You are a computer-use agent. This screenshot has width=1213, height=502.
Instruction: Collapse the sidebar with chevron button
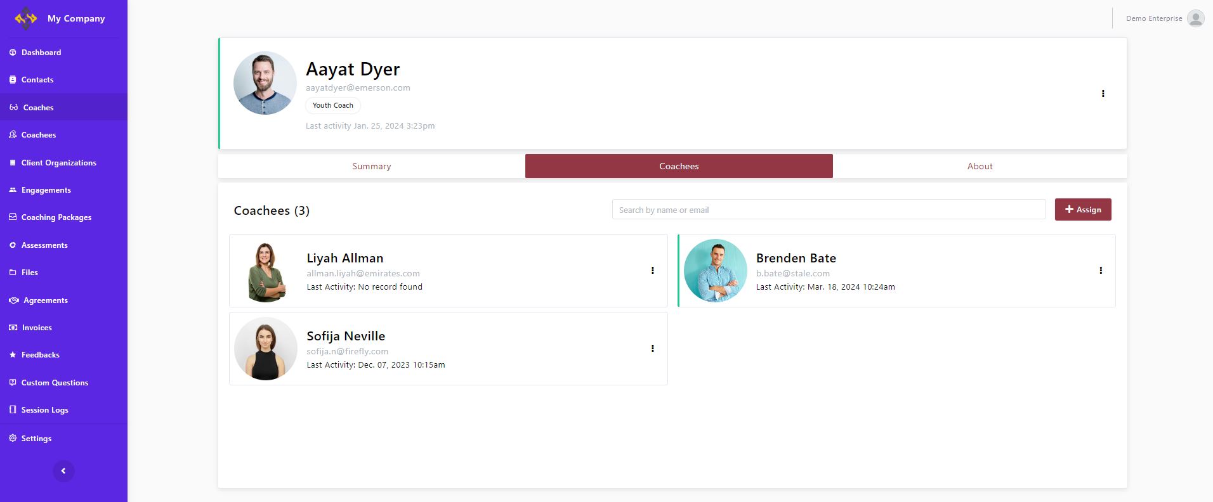coord(63,471)
